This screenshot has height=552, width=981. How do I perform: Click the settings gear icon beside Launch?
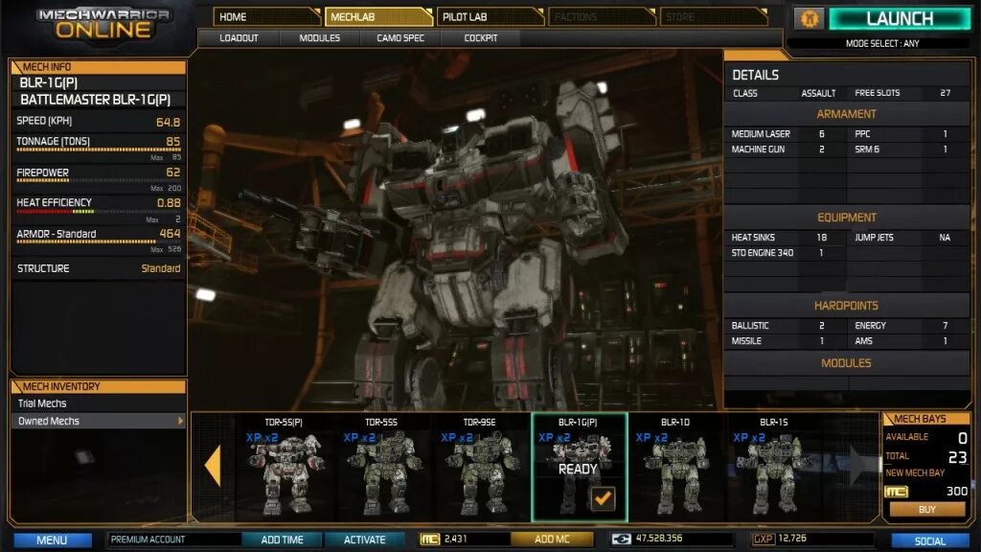pyautogui.click(x=809, y=19)
